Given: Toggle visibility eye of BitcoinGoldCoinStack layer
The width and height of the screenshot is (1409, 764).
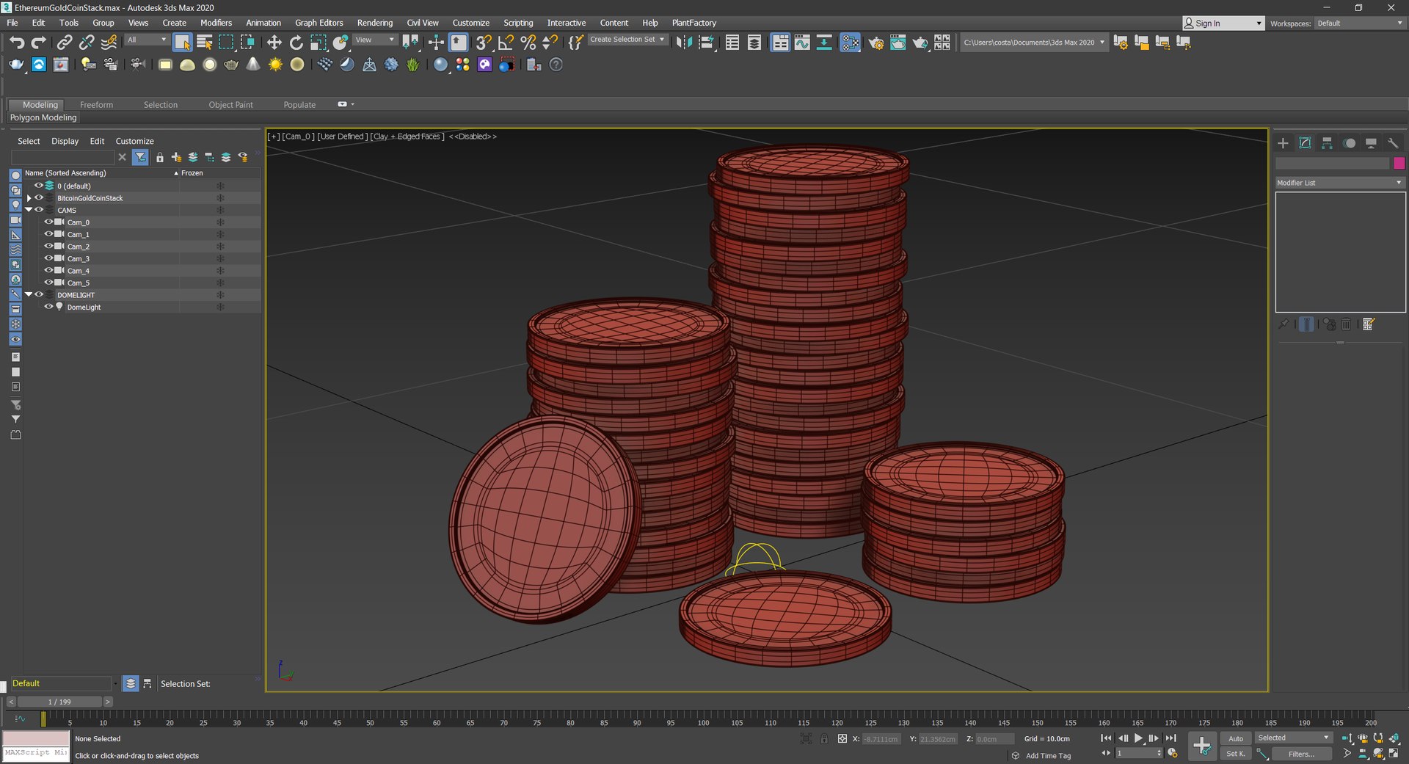Looking at the screenshot, I should pyautogui.click(x=39, y=197).
